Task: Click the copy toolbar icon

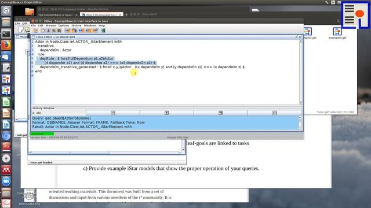Action: tap(54, 31)
